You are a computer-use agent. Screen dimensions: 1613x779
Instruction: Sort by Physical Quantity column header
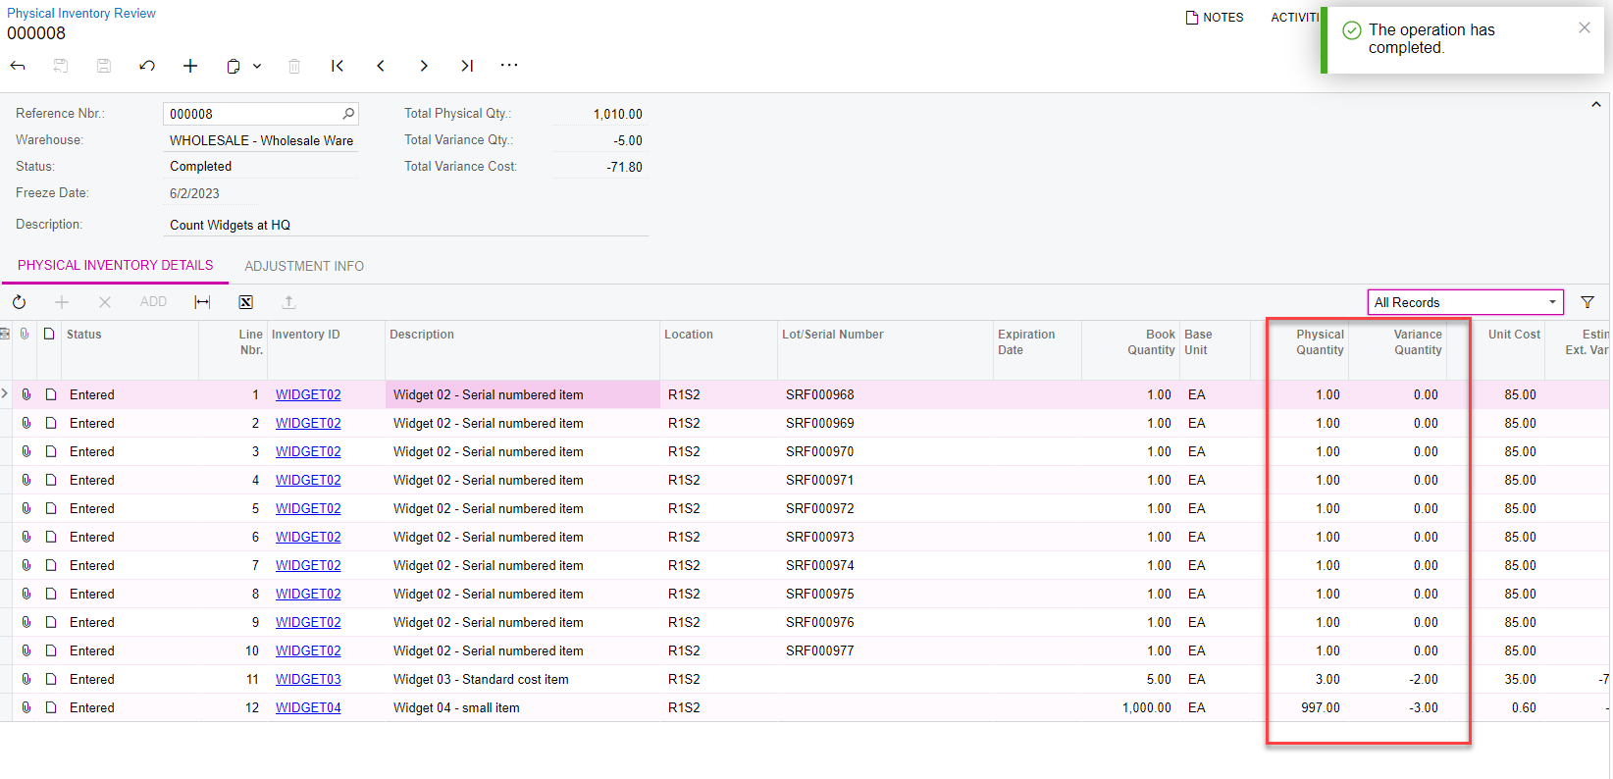click(x=1320, y=342)
